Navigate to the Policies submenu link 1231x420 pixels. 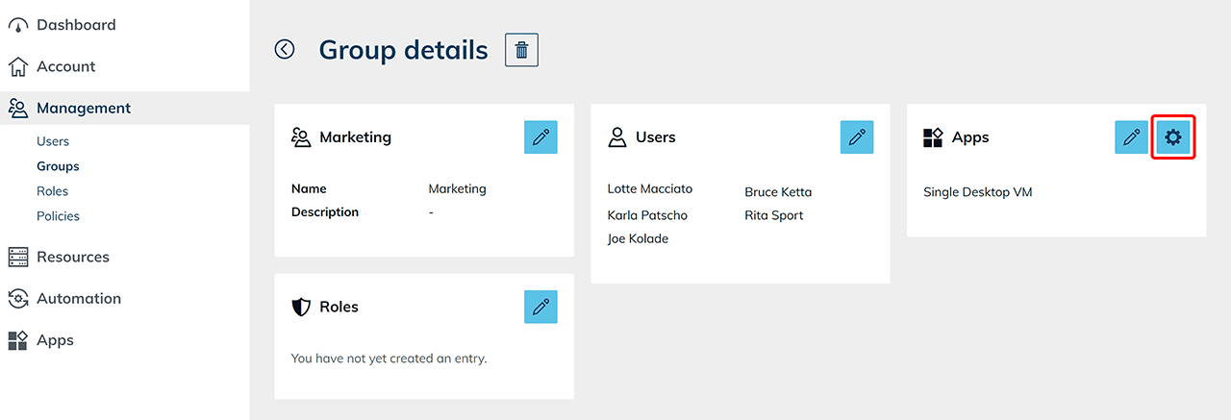coord(58,216)
